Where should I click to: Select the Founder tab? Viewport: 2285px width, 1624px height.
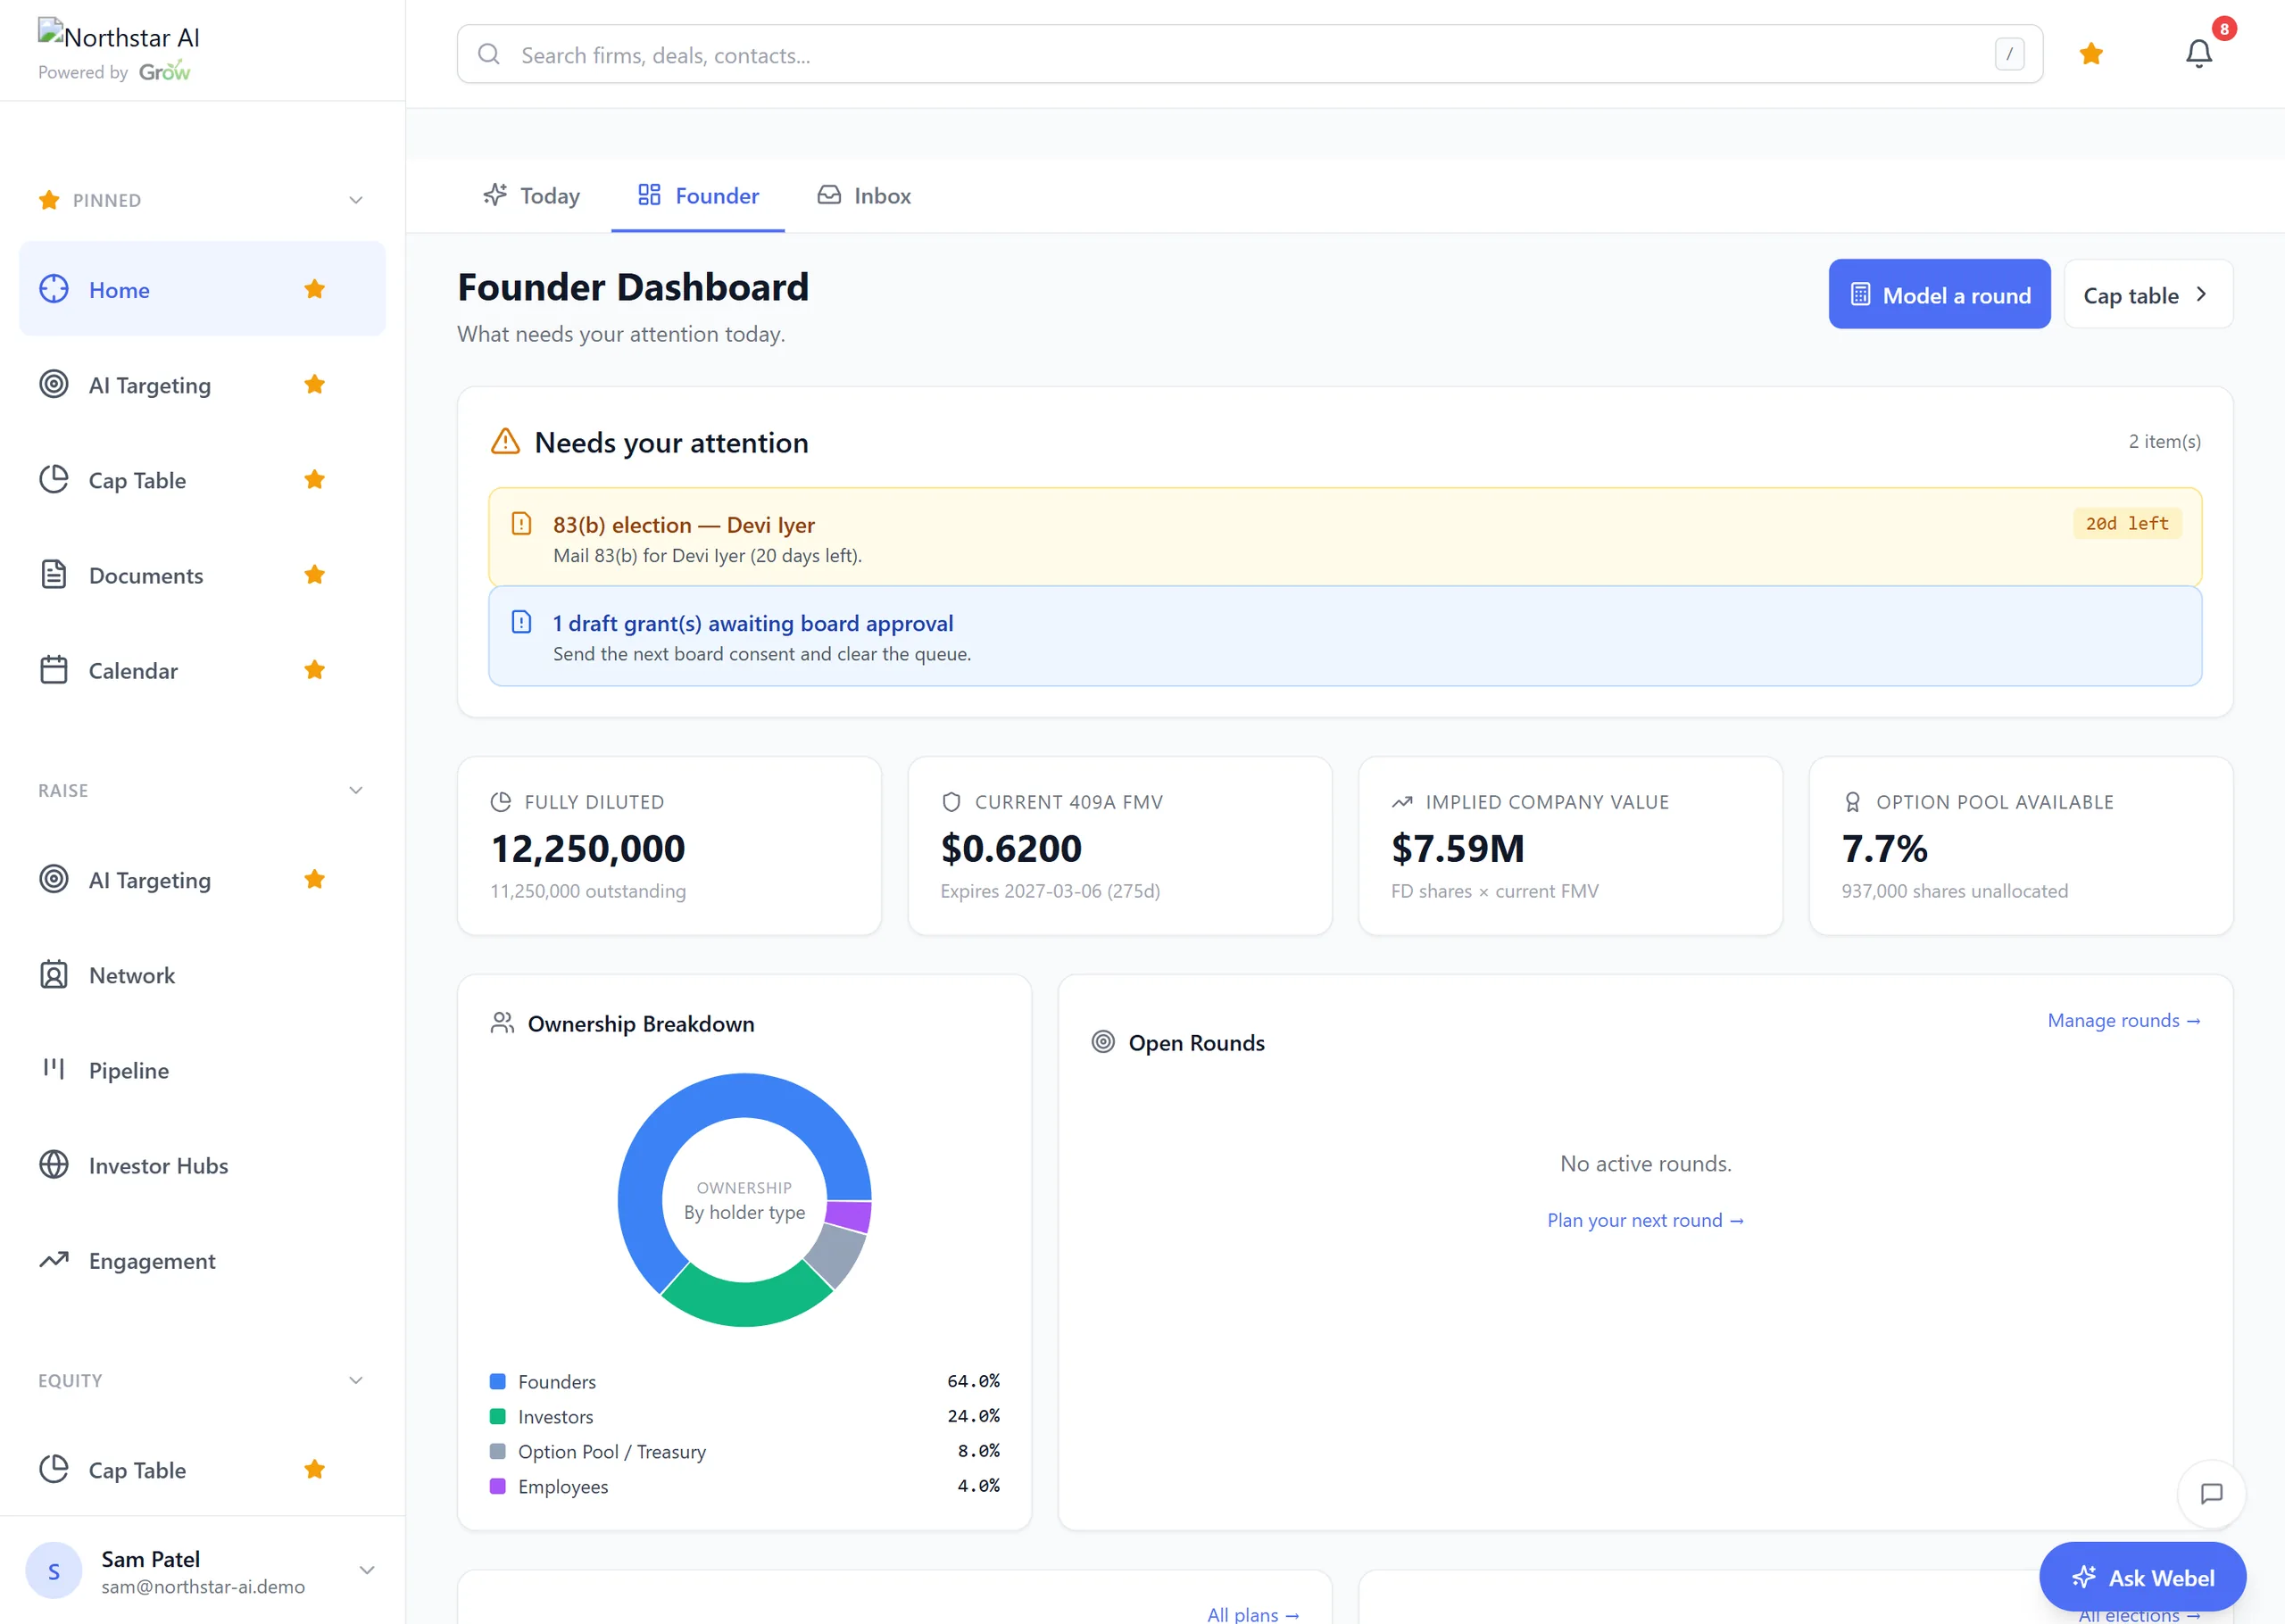click(698, 196)
